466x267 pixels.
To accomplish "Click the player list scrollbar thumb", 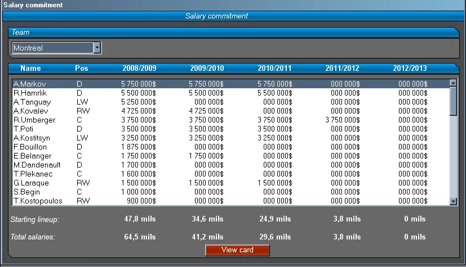I will point(453,101).
